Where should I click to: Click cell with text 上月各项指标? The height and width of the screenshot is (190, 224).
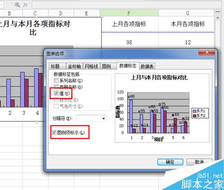(x=129, y=24)
